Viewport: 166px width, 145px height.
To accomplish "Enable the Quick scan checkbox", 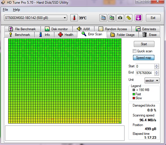I will pos(134,51).
